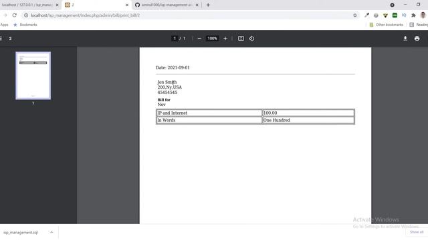Expand isp_management.sql download options chevron

[x=51, y=232]
